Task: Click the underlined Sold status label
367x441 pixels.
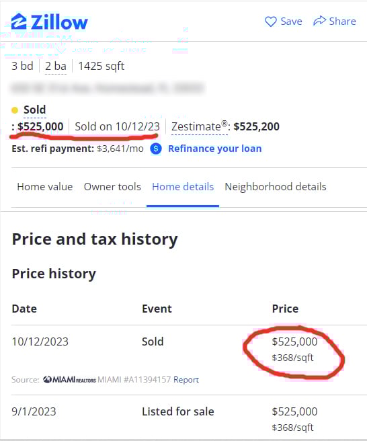Action: [34, 110]
